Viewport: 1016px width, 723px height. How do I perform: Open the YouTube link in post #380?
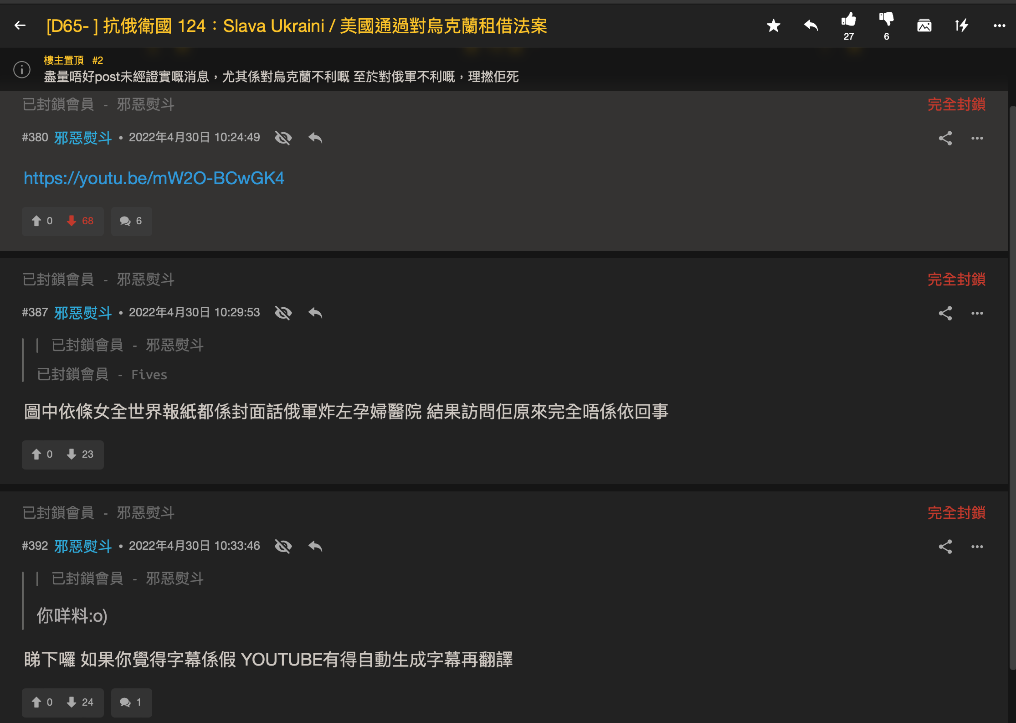pos(154,178)
